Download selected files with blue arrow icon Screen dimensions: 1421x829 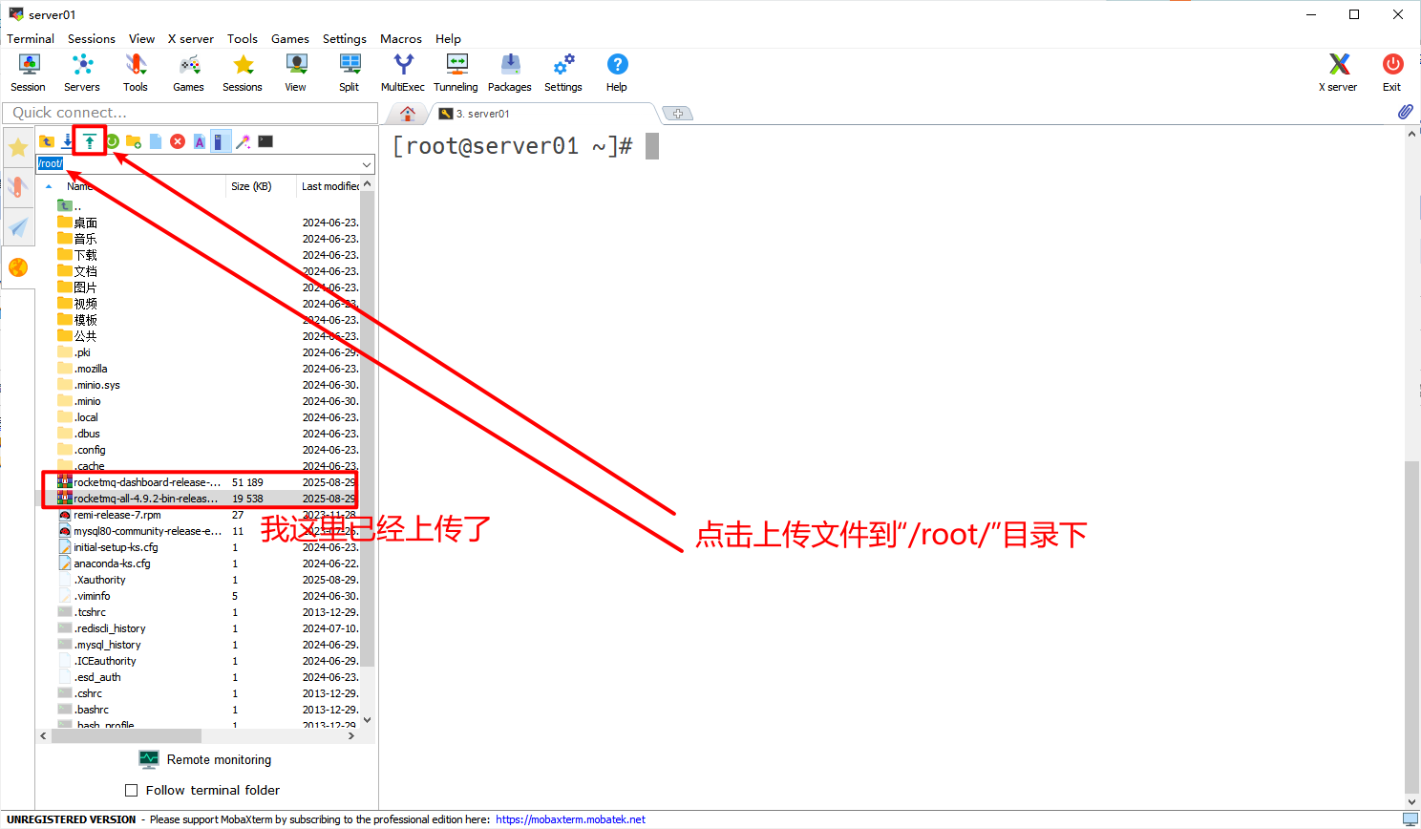(68, 141)
